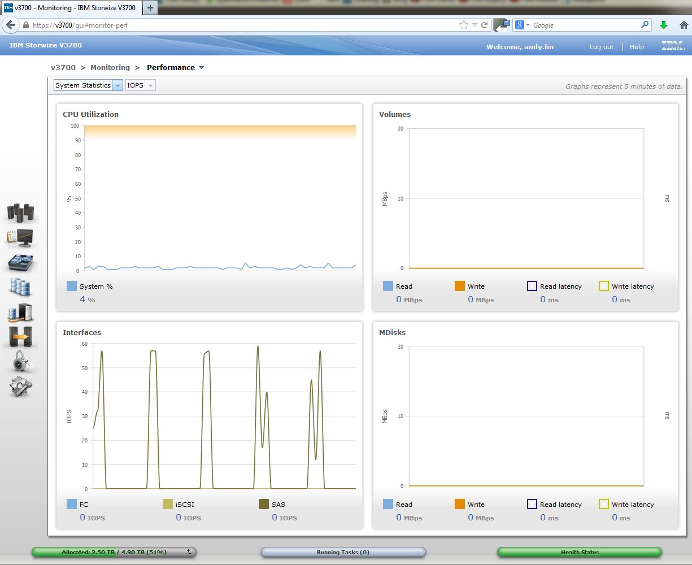
Task: Click the mail envelope toolbar icon
Action: (502, 25)
